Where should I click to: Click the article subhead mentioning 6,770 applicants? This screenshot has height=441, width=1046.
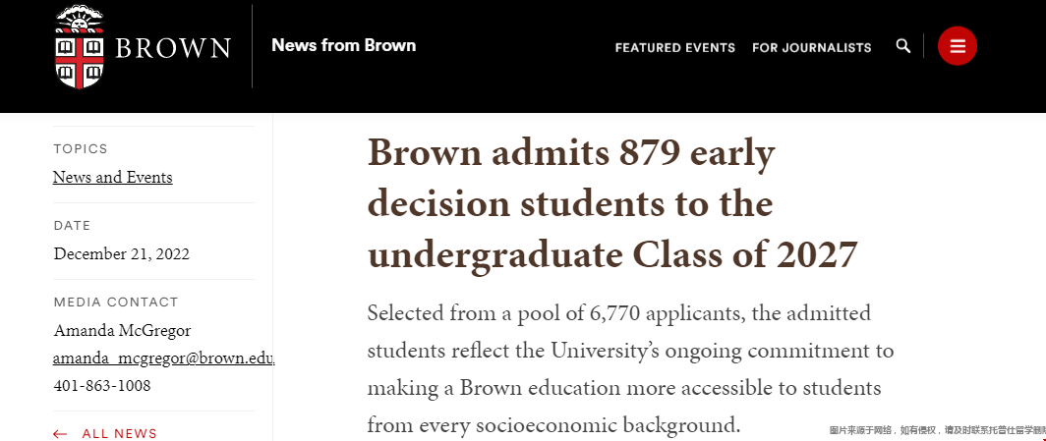(x=630, y=368)
